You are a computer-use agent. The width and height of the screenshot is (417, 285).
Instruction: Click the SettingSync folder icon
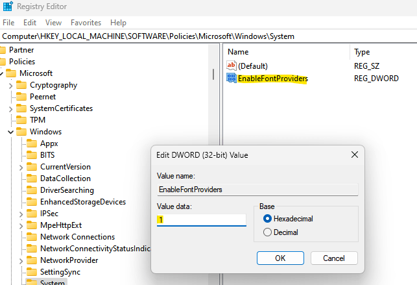pos(32,272)
